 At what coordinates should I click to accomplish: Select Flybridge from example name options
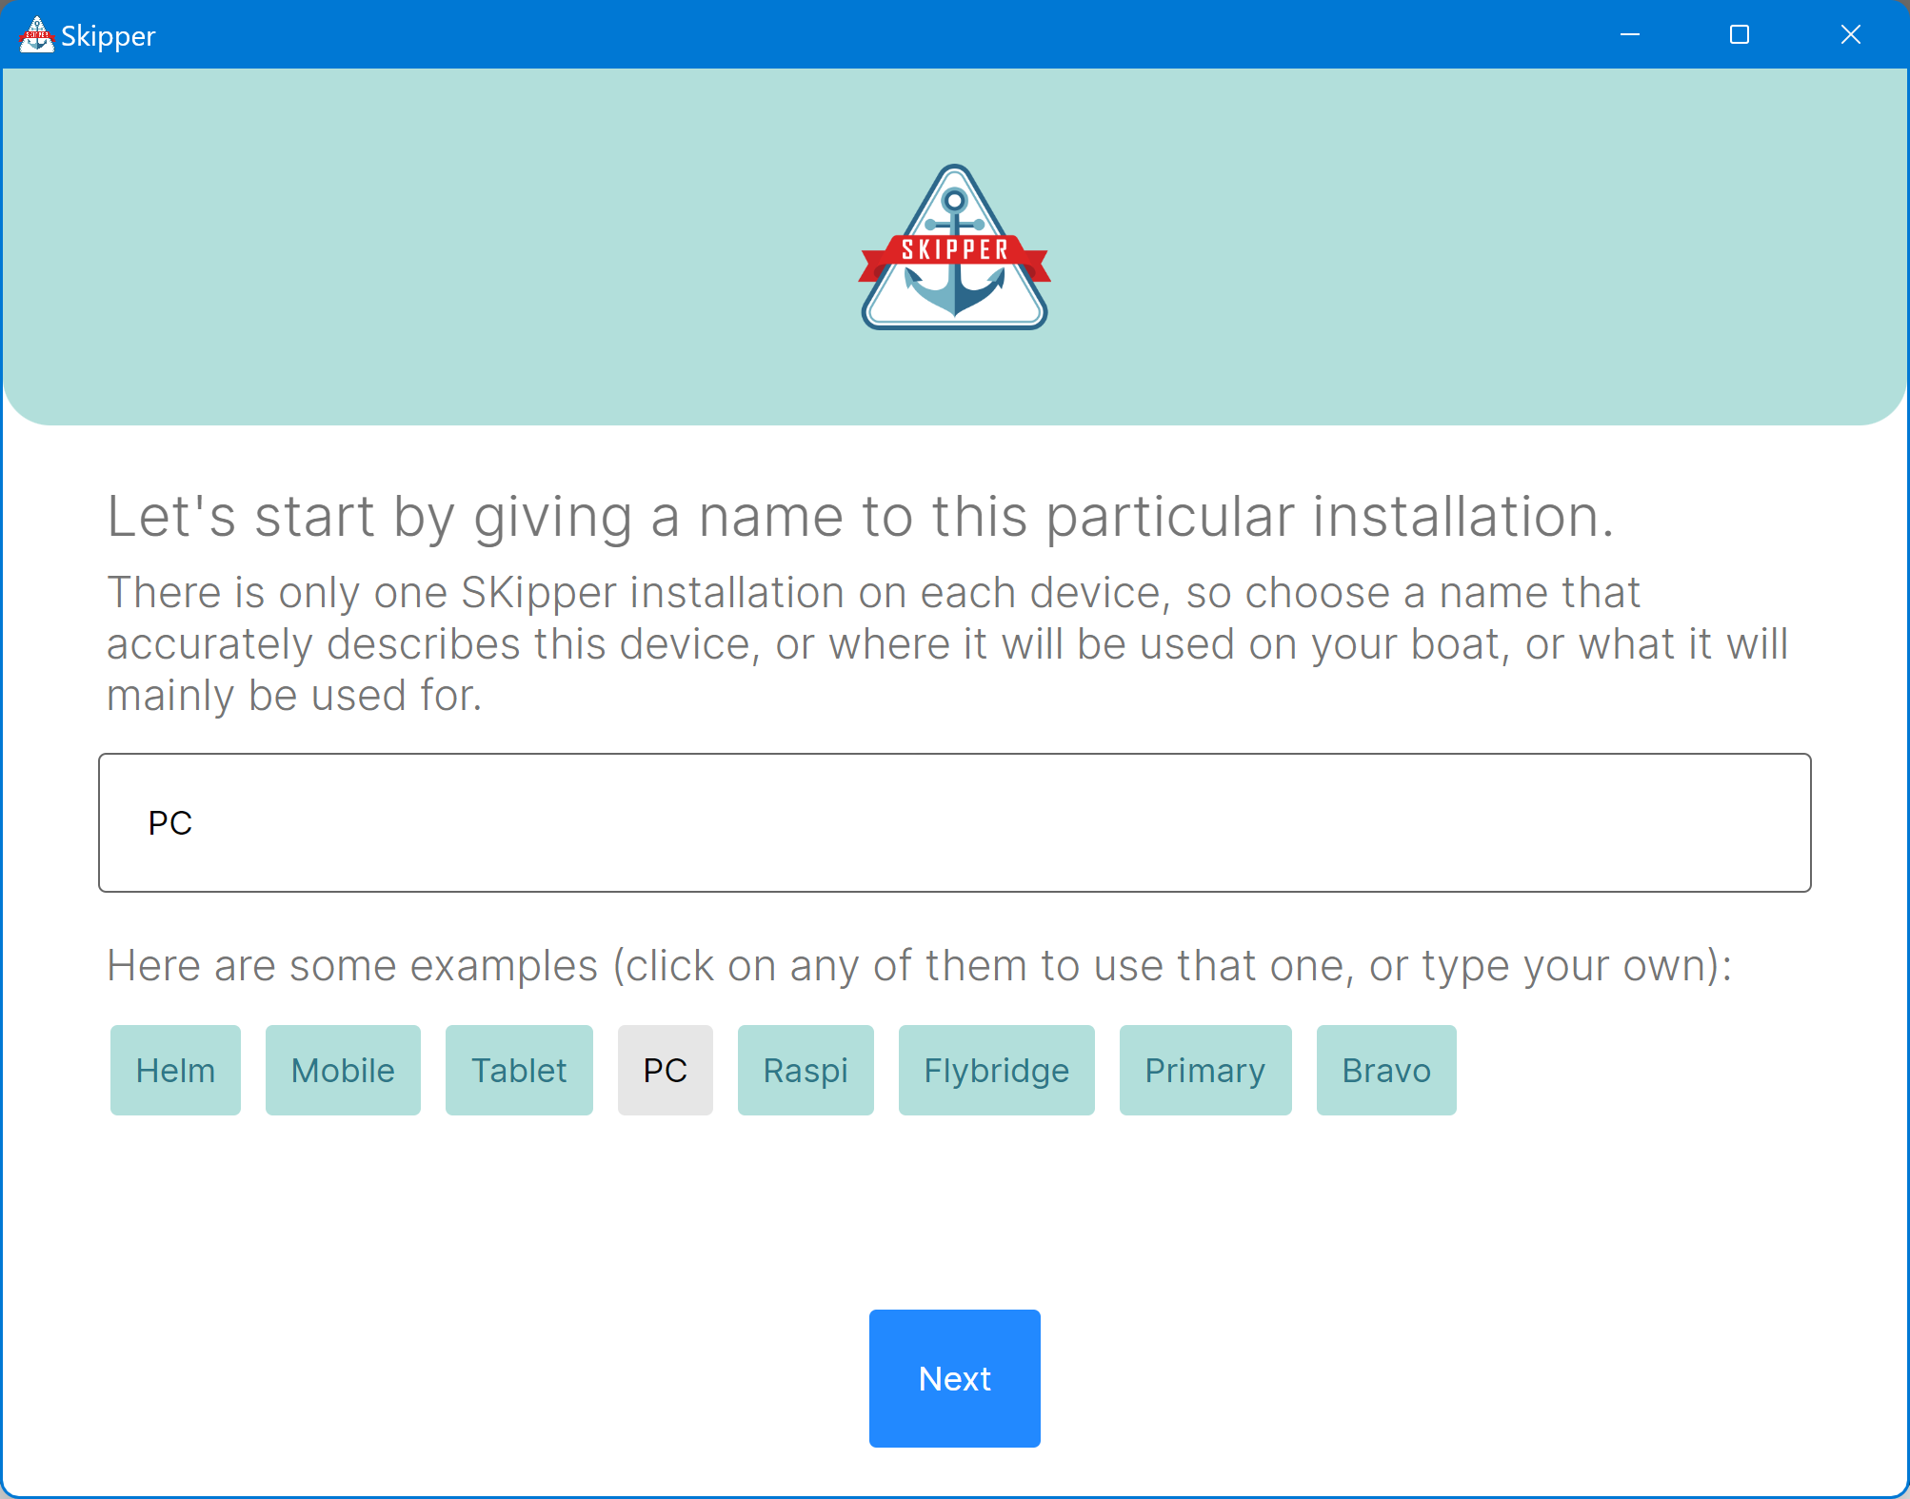coord(994,1070)
